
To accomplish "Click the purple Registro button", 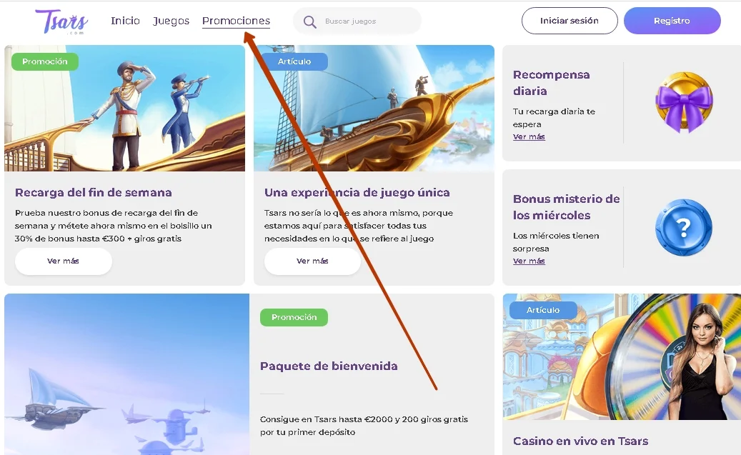I will 672,21.
